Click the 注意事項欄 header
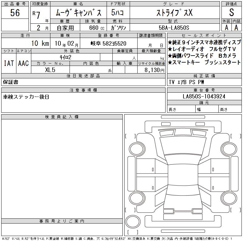The image size is (243, 243). (83, 90)
